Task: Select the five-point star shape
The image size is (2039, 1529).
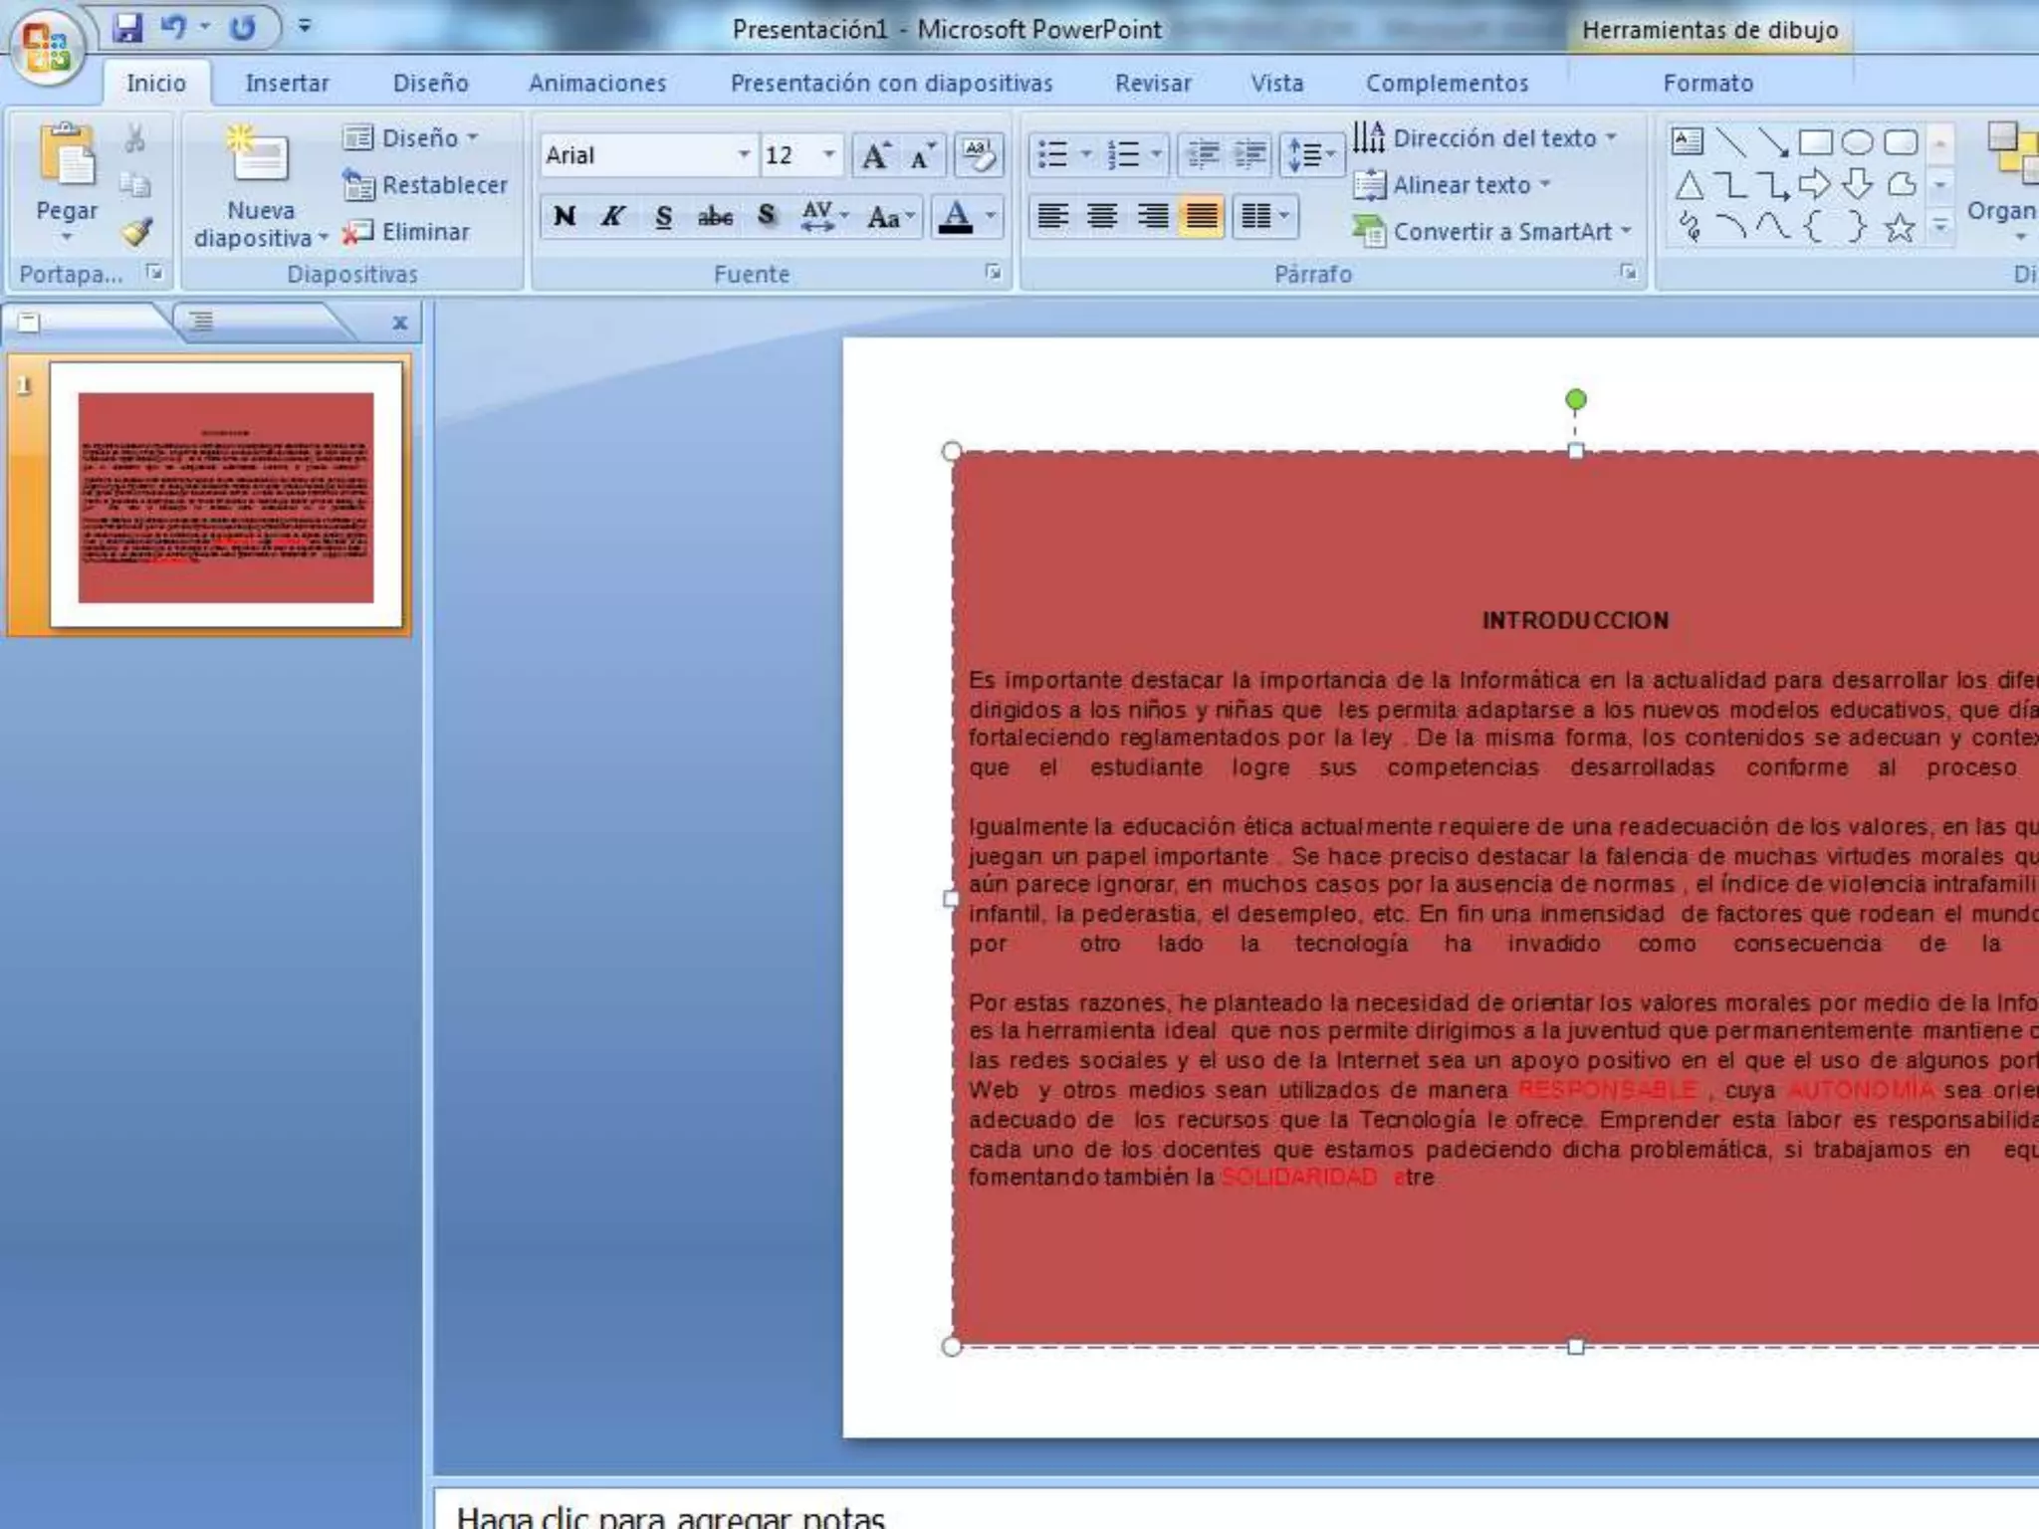Action: click(x=1900, y=229)
